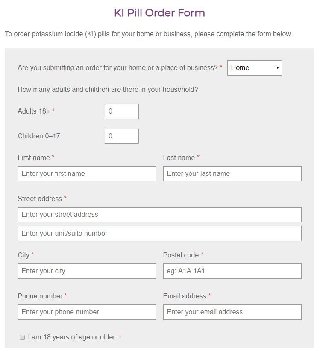Select the postal code input field
This screenshot has width=317, height=348.
pyautogui.click(x=232, y=271)
